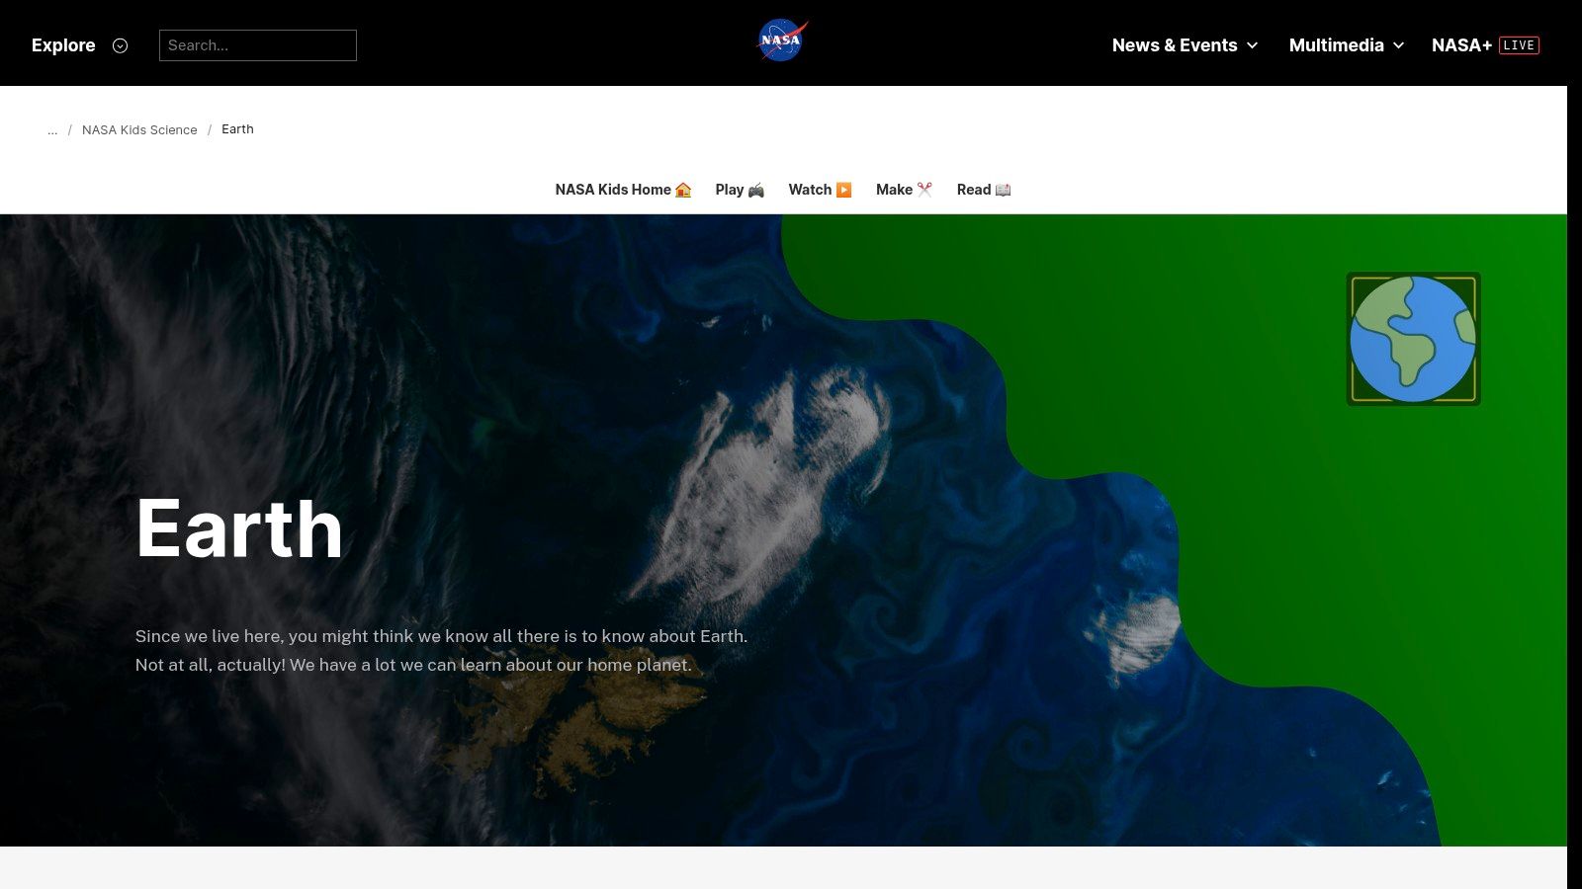
Task: Navigate to NASA Kids Home
Action: pos(614,190)
